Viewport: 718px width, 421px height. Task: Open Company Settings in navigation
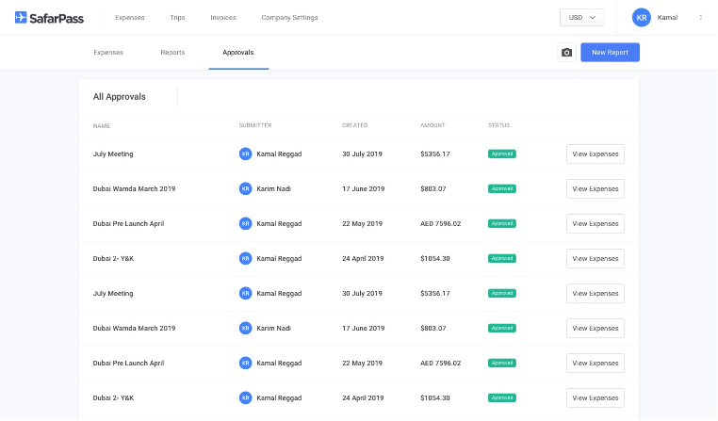coord(289,17)
